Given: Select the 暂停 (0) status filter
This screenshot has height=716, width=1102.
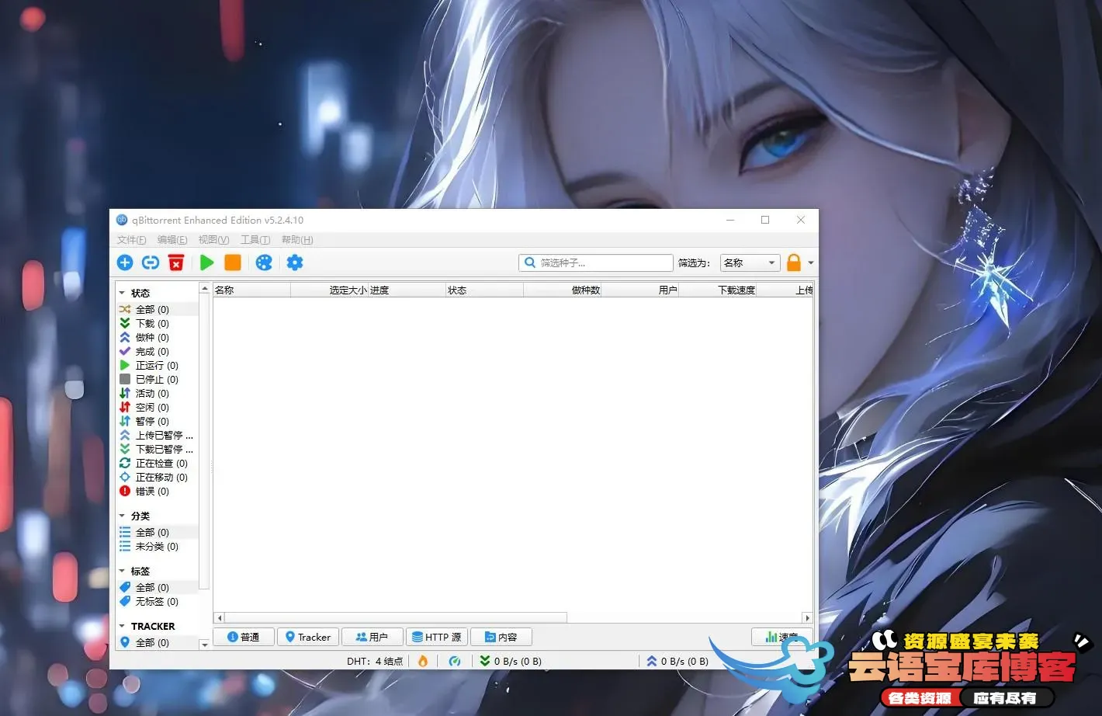Looking at the screenshot, I should click(158, 421).
